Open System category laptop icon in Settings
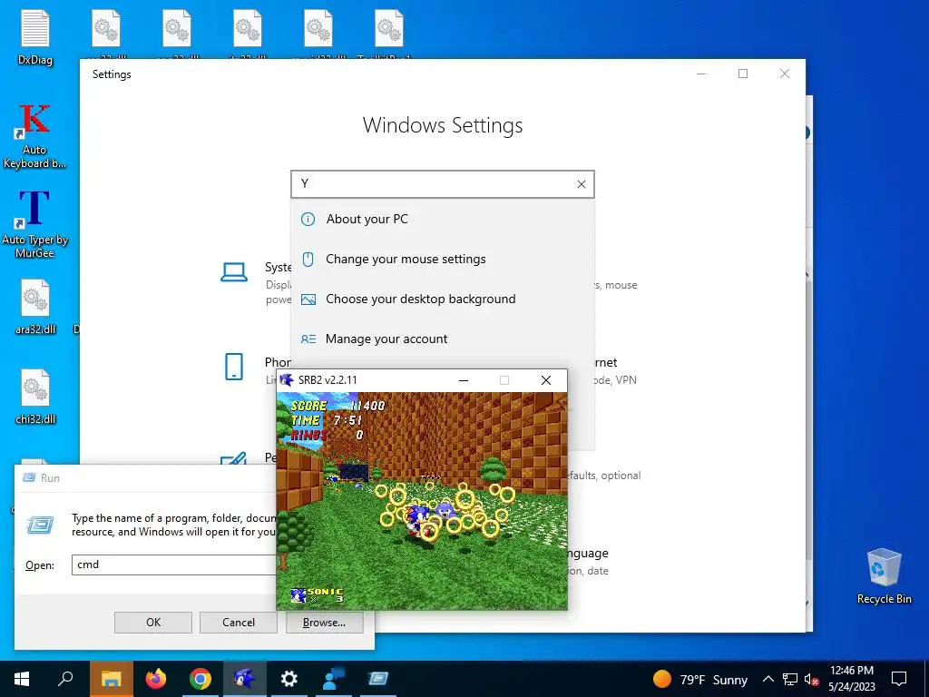This screenshot has height=697, width=929. point(234,272)
